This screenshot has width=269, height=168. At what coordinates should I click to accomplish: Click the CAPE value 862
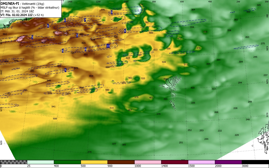[5, 34]
